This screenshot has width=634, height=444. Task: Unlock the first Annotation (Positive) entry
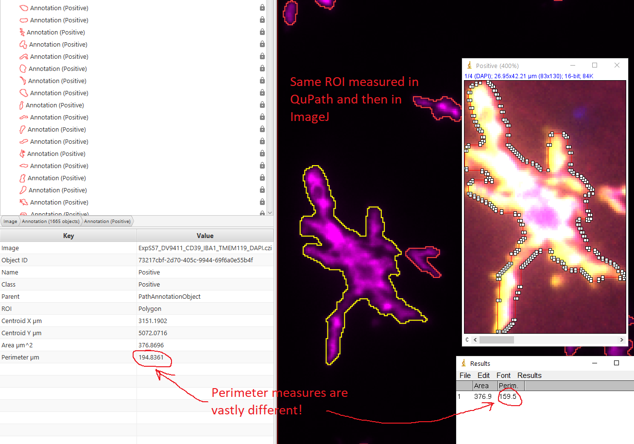(262, 7)
